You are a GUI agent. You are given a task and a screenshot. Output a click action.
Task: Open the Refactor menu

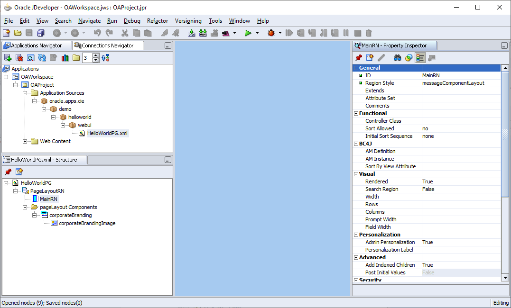coord(158,21)
